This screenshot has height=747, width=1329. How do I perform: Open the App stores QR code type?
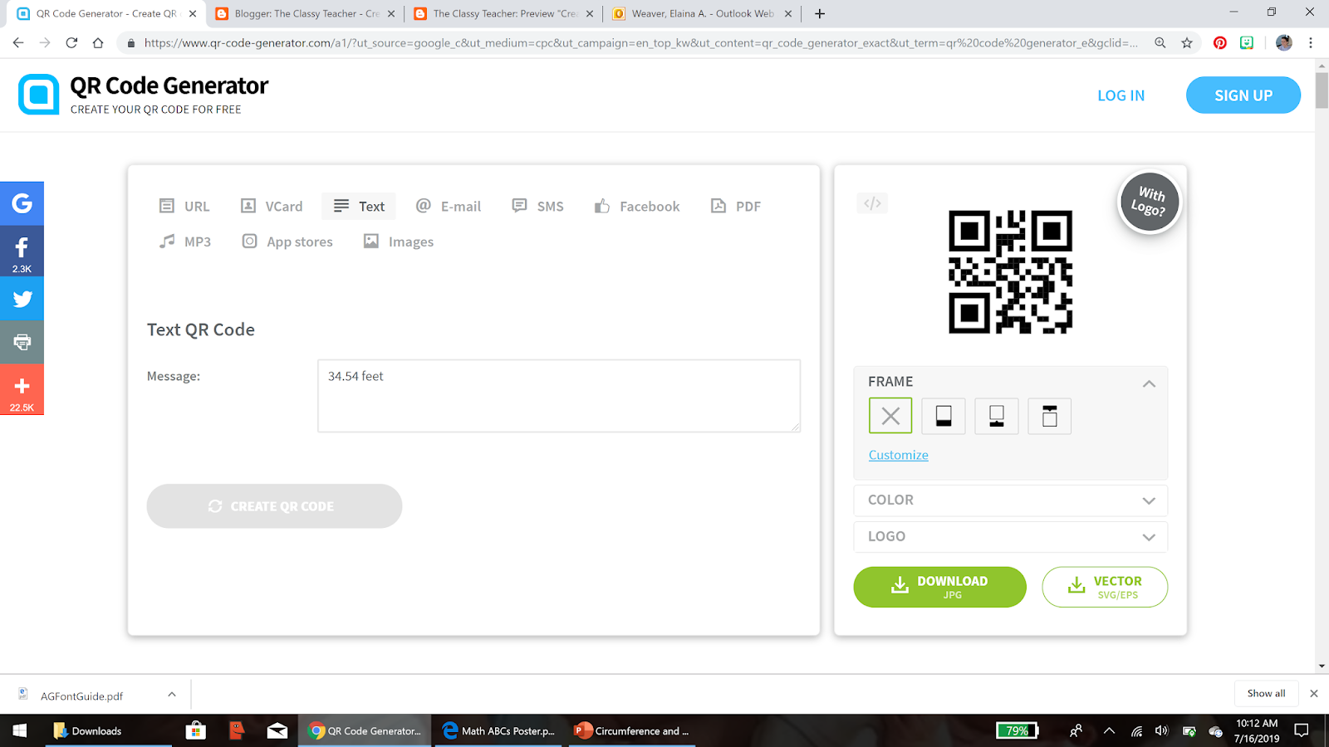pyautogui.click(x=287, y=242)
